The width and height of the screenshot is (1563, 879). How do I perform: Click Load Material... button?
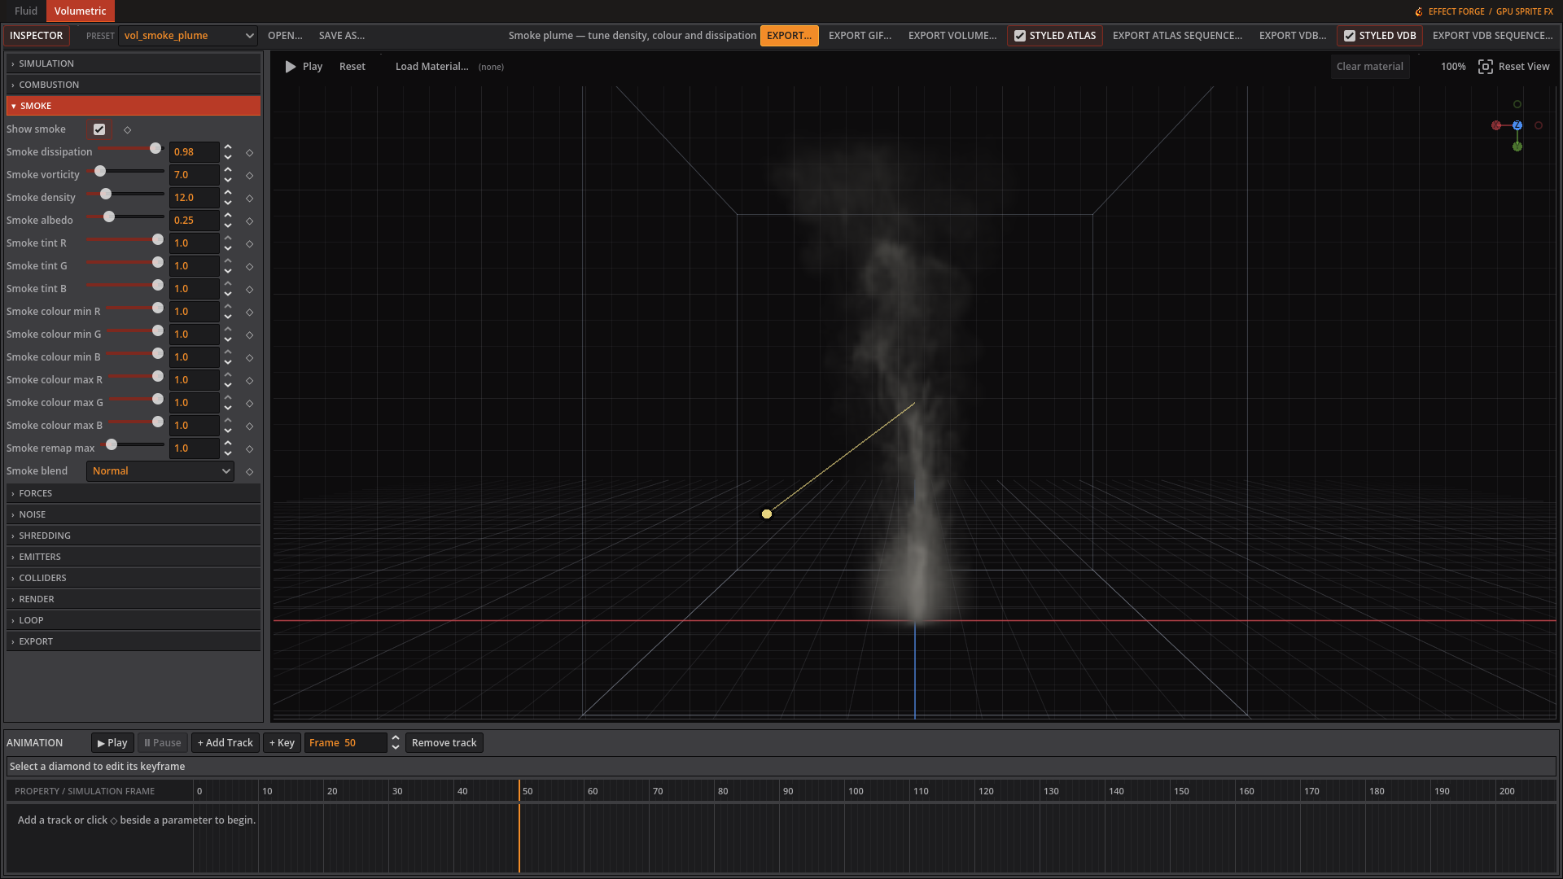pos(432,67)
